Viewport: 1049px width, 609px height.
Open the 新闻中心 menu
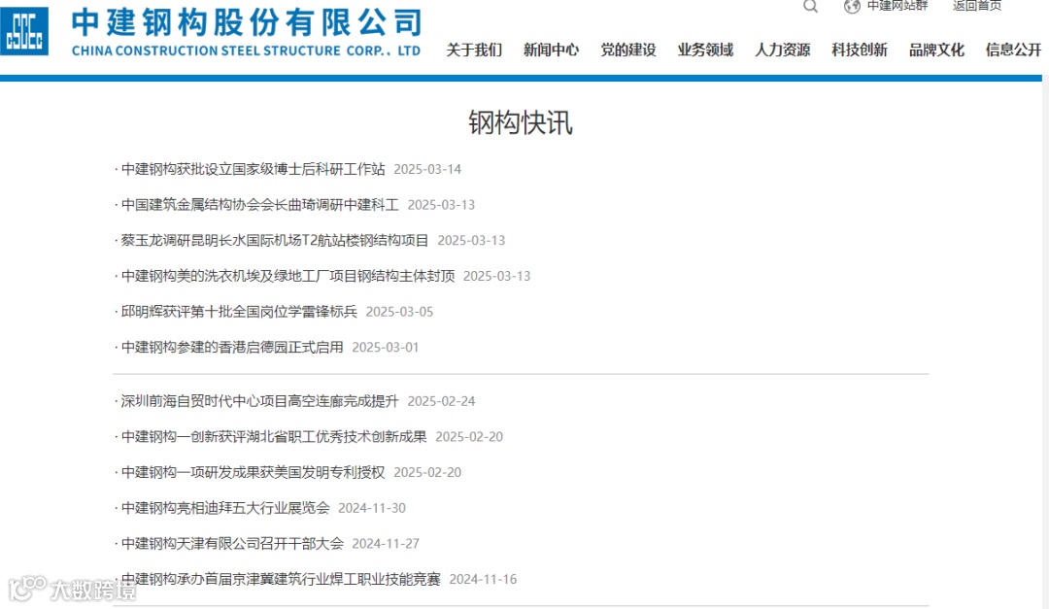551,51
